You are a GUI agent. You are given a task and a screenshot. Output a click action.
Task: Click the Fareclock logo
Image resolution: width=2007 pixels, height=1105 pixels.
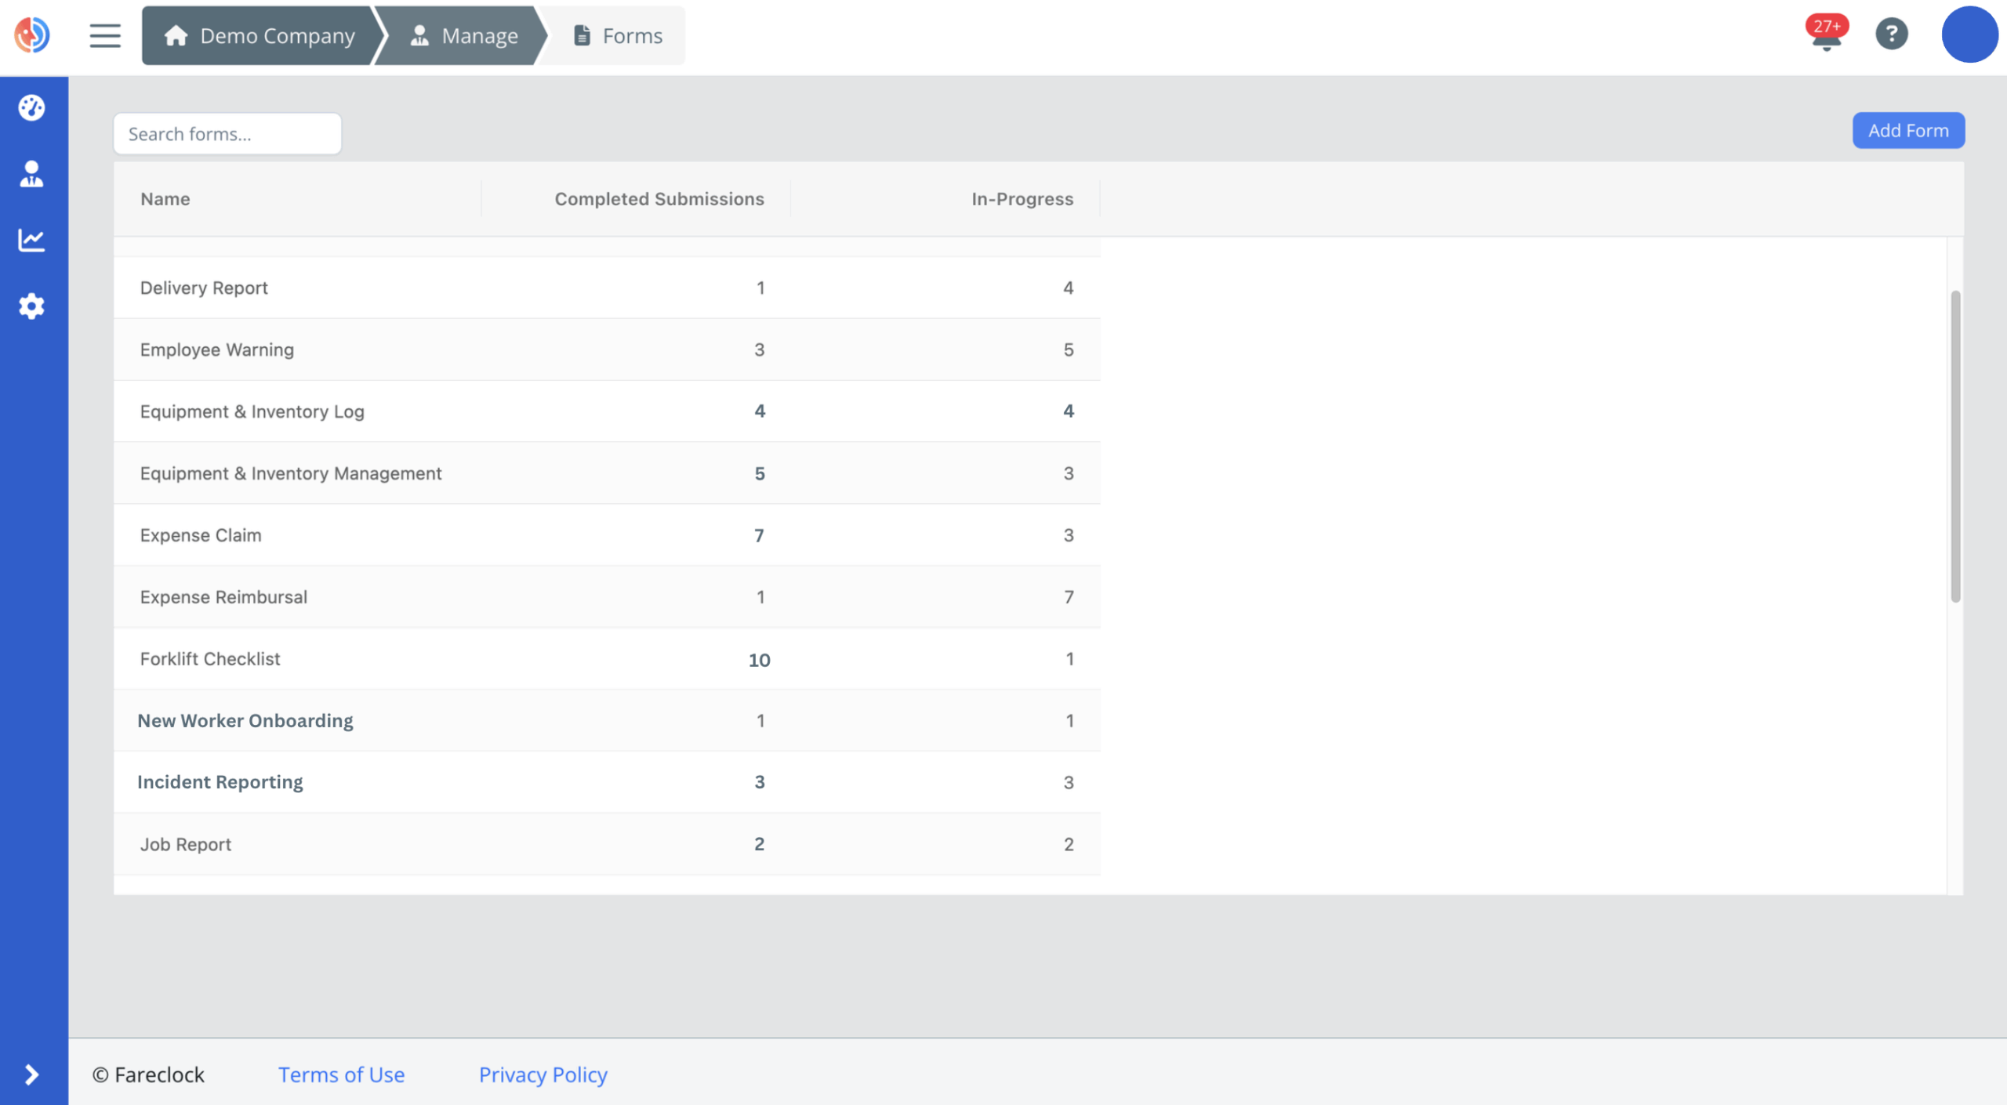(x=31, y=34)
